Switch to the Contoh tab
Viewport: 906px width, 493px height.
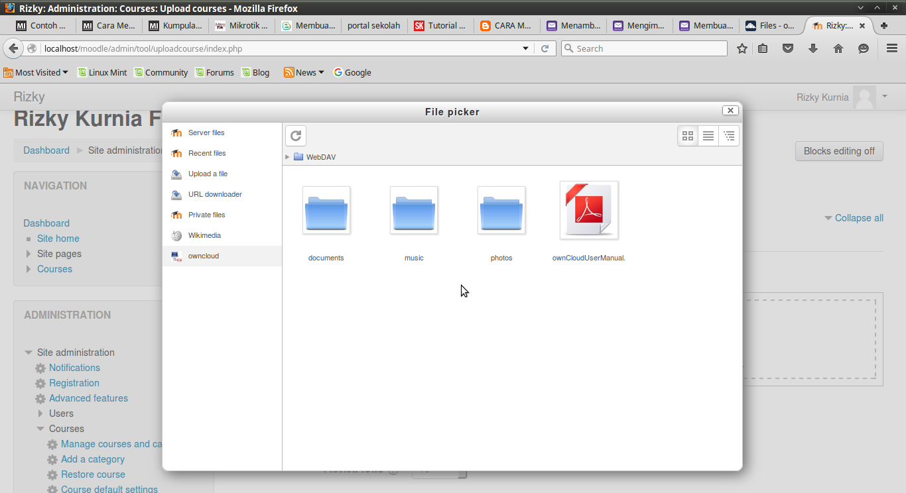pos(41,26)
